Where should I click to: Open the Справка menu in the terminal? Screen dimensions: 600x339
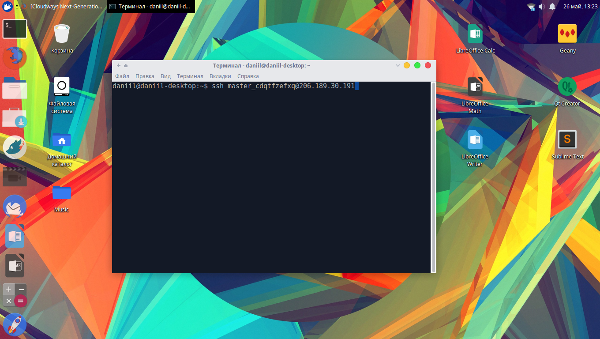[x=248, y=76]
